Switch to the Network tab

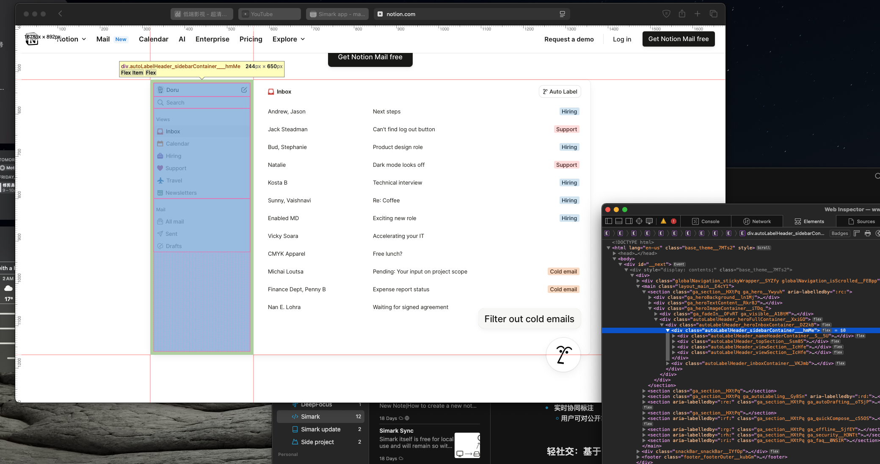point(757,221)
